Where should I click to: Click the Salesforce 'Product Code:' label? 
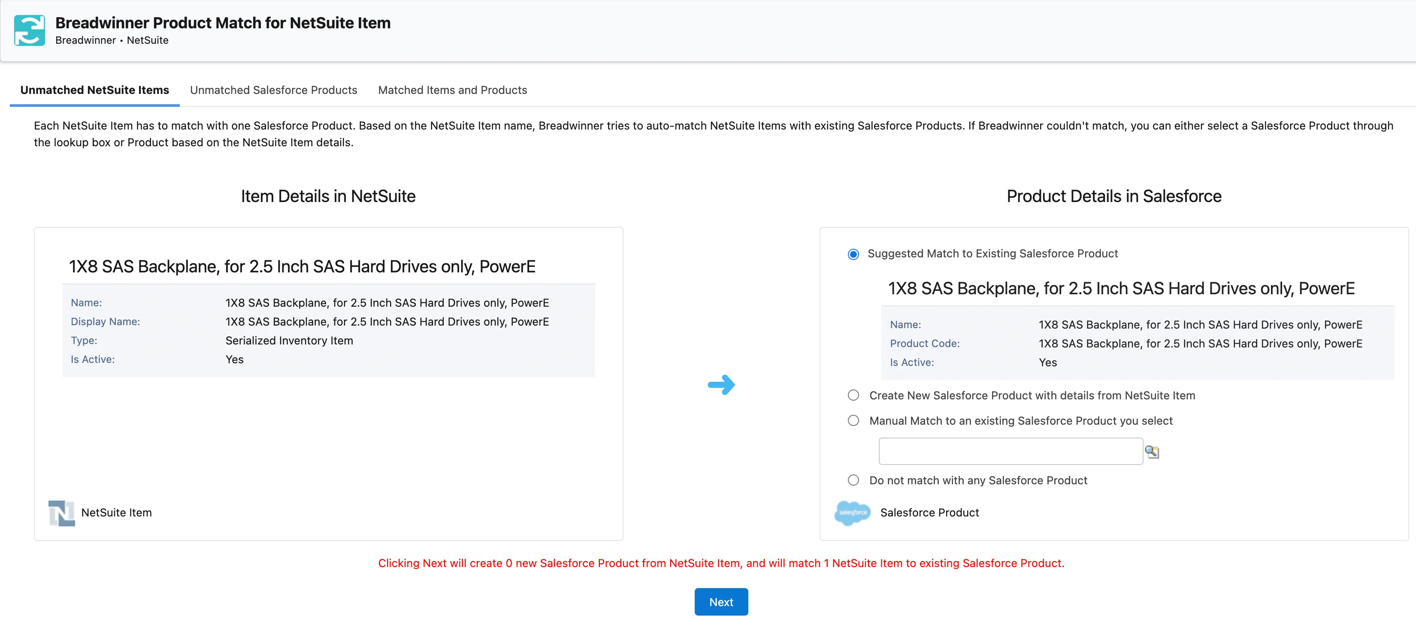click(925, 344)
